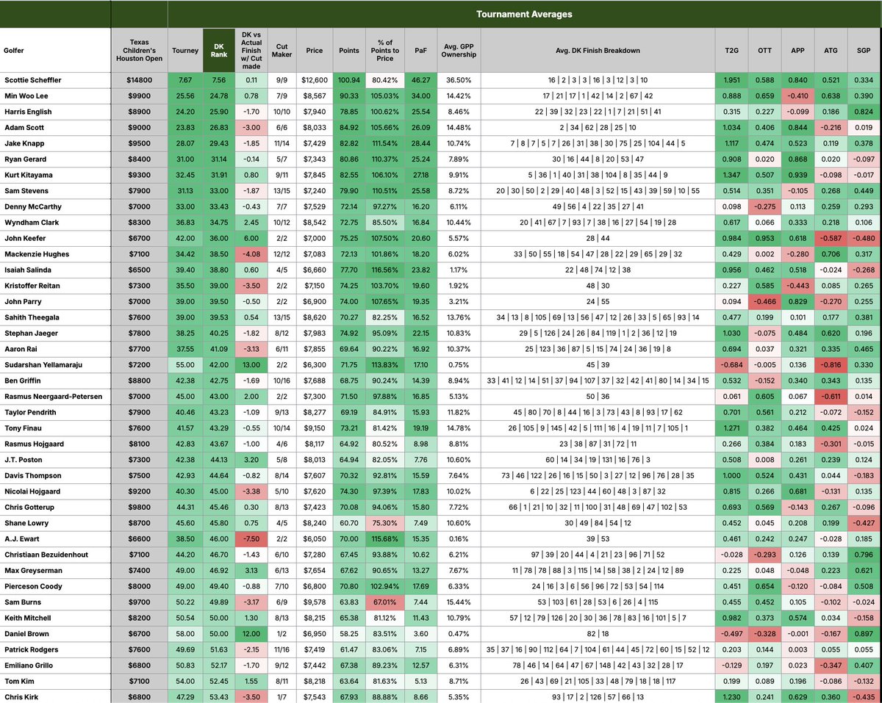Viewport: 882px width, 703px height.
Task: Select the Points column header
Action: [x=350, y=51]
